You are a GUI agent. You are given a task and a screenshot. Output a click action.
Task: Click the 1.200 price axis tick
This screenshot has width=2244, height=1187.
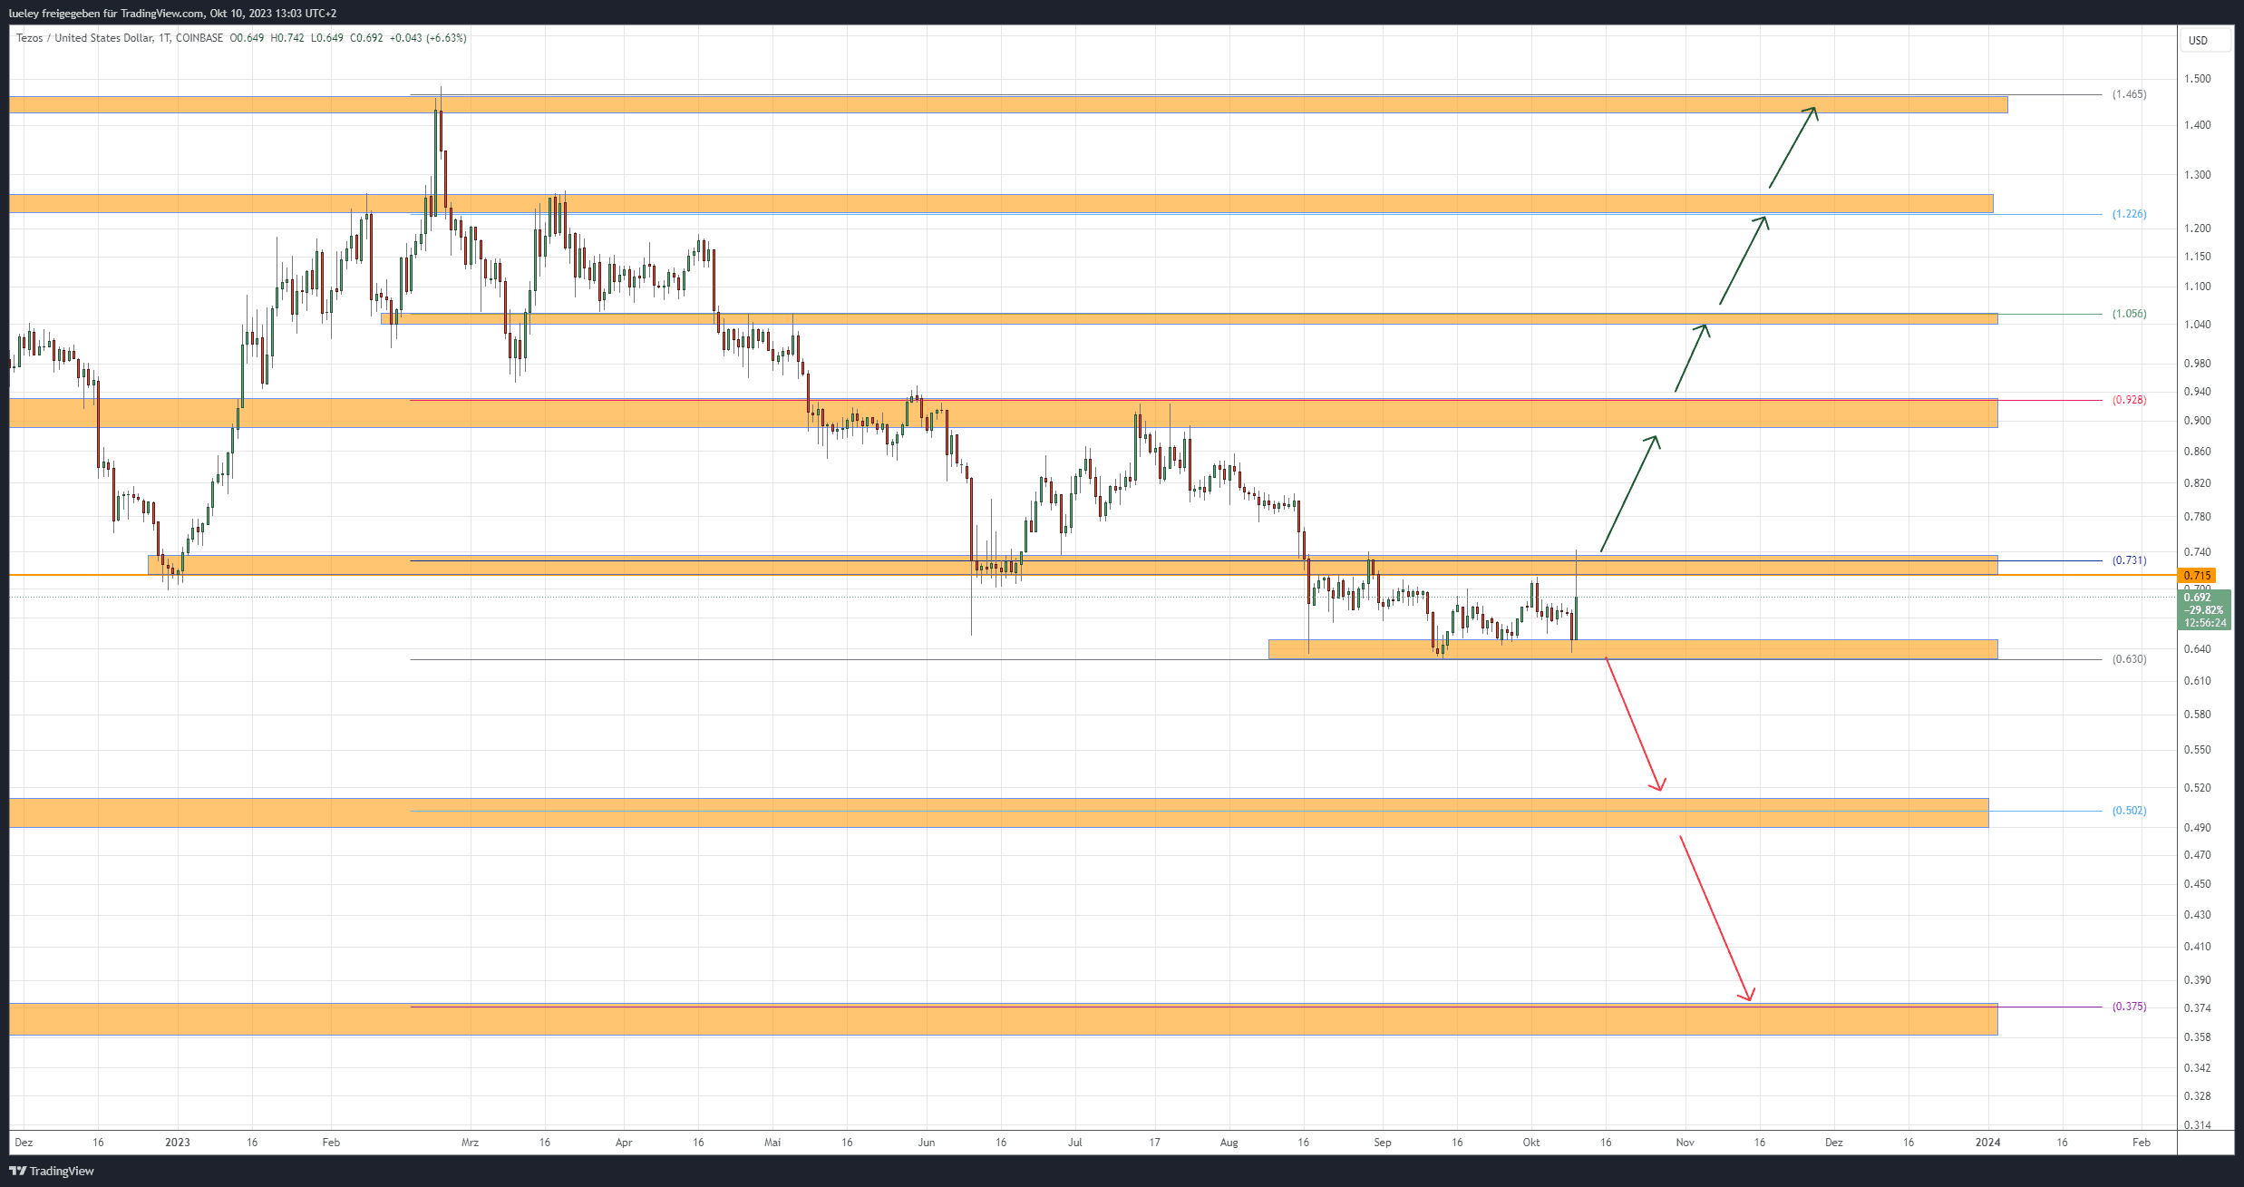click(2197, 229)
